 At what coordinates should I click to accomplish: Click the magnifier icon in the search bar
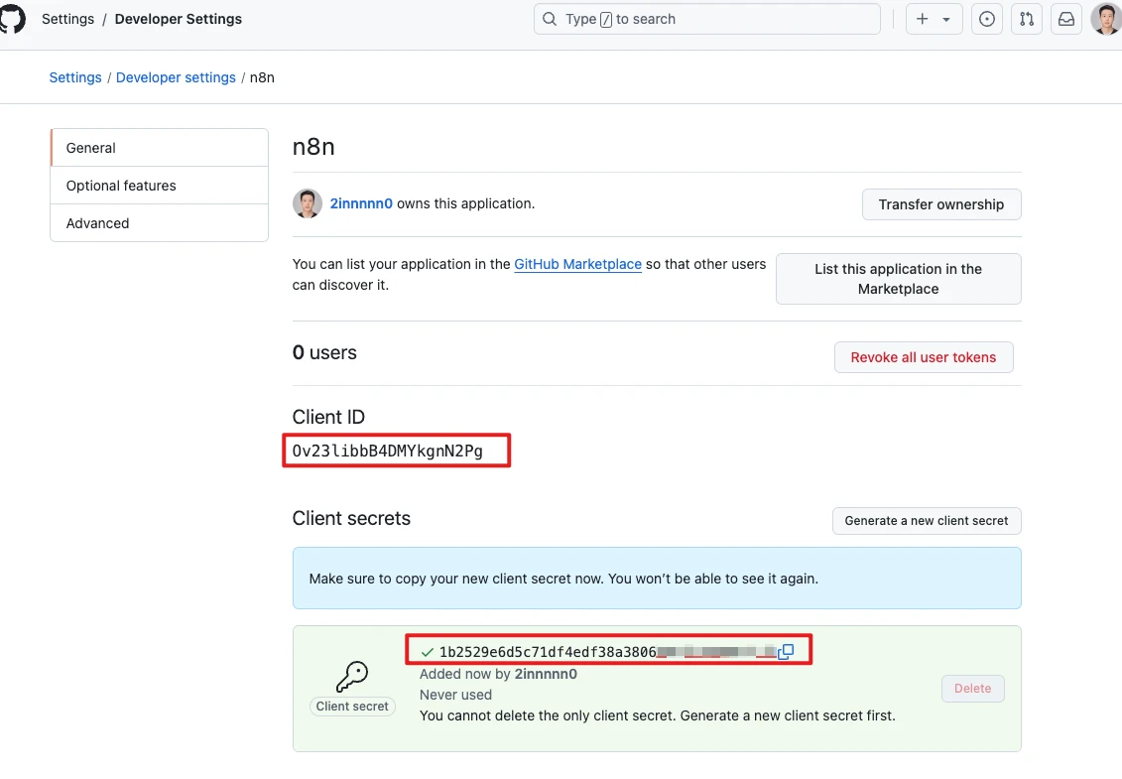pos(550,19)
